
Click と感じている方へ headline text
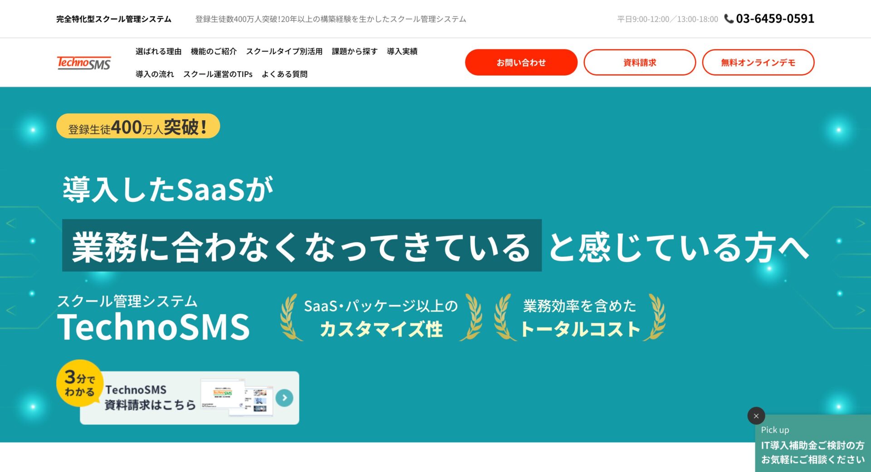[679, 247]
